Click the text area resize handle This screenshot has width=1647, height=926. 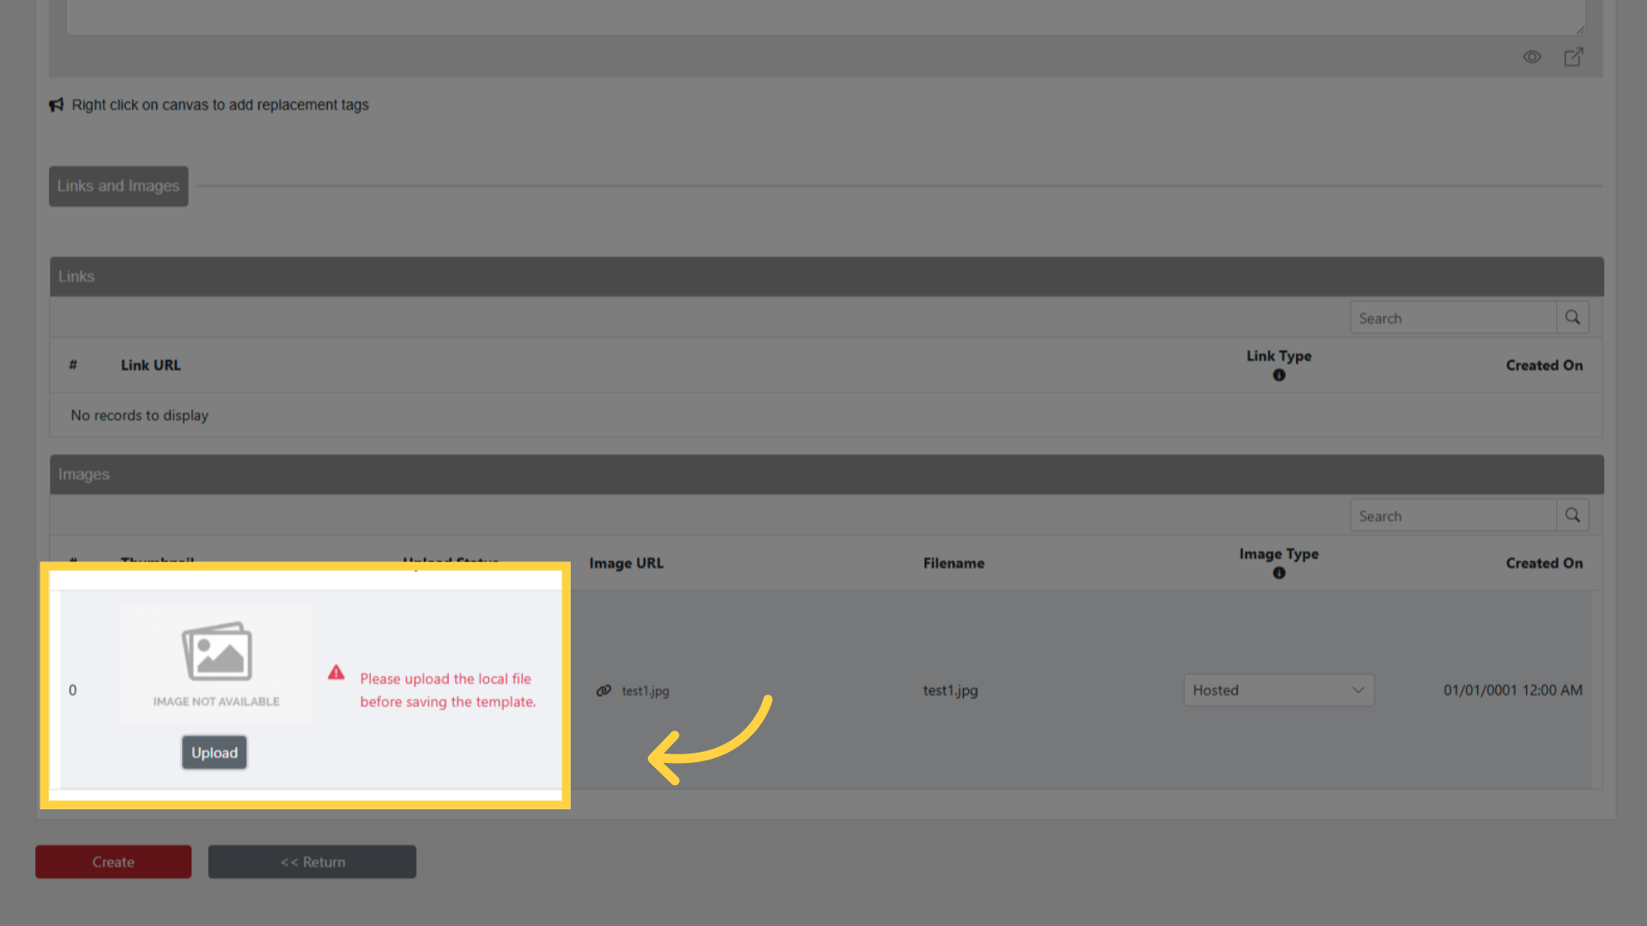coord(1579,29)
